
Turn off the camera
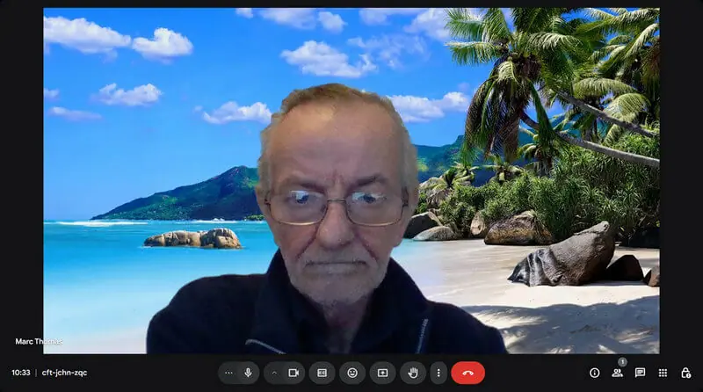point(294,373)
